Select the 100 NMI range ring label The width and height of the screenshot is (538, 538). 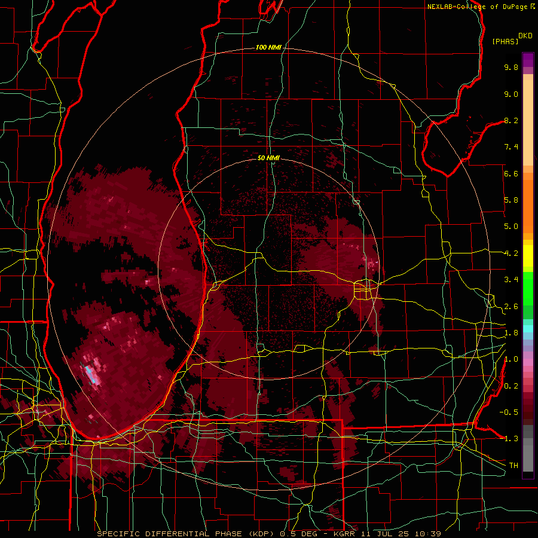pos(268,47)
